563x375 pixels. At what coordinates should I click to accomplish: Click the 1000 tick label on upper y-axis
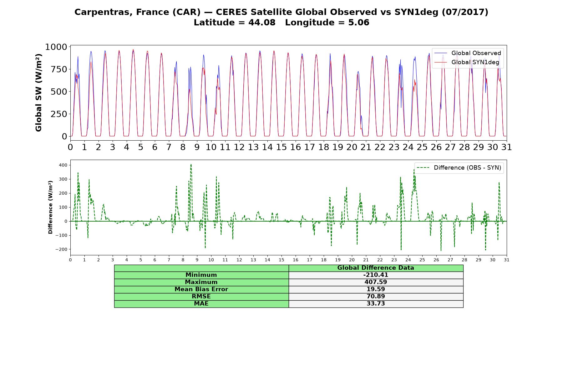click(x=56, y=47)
